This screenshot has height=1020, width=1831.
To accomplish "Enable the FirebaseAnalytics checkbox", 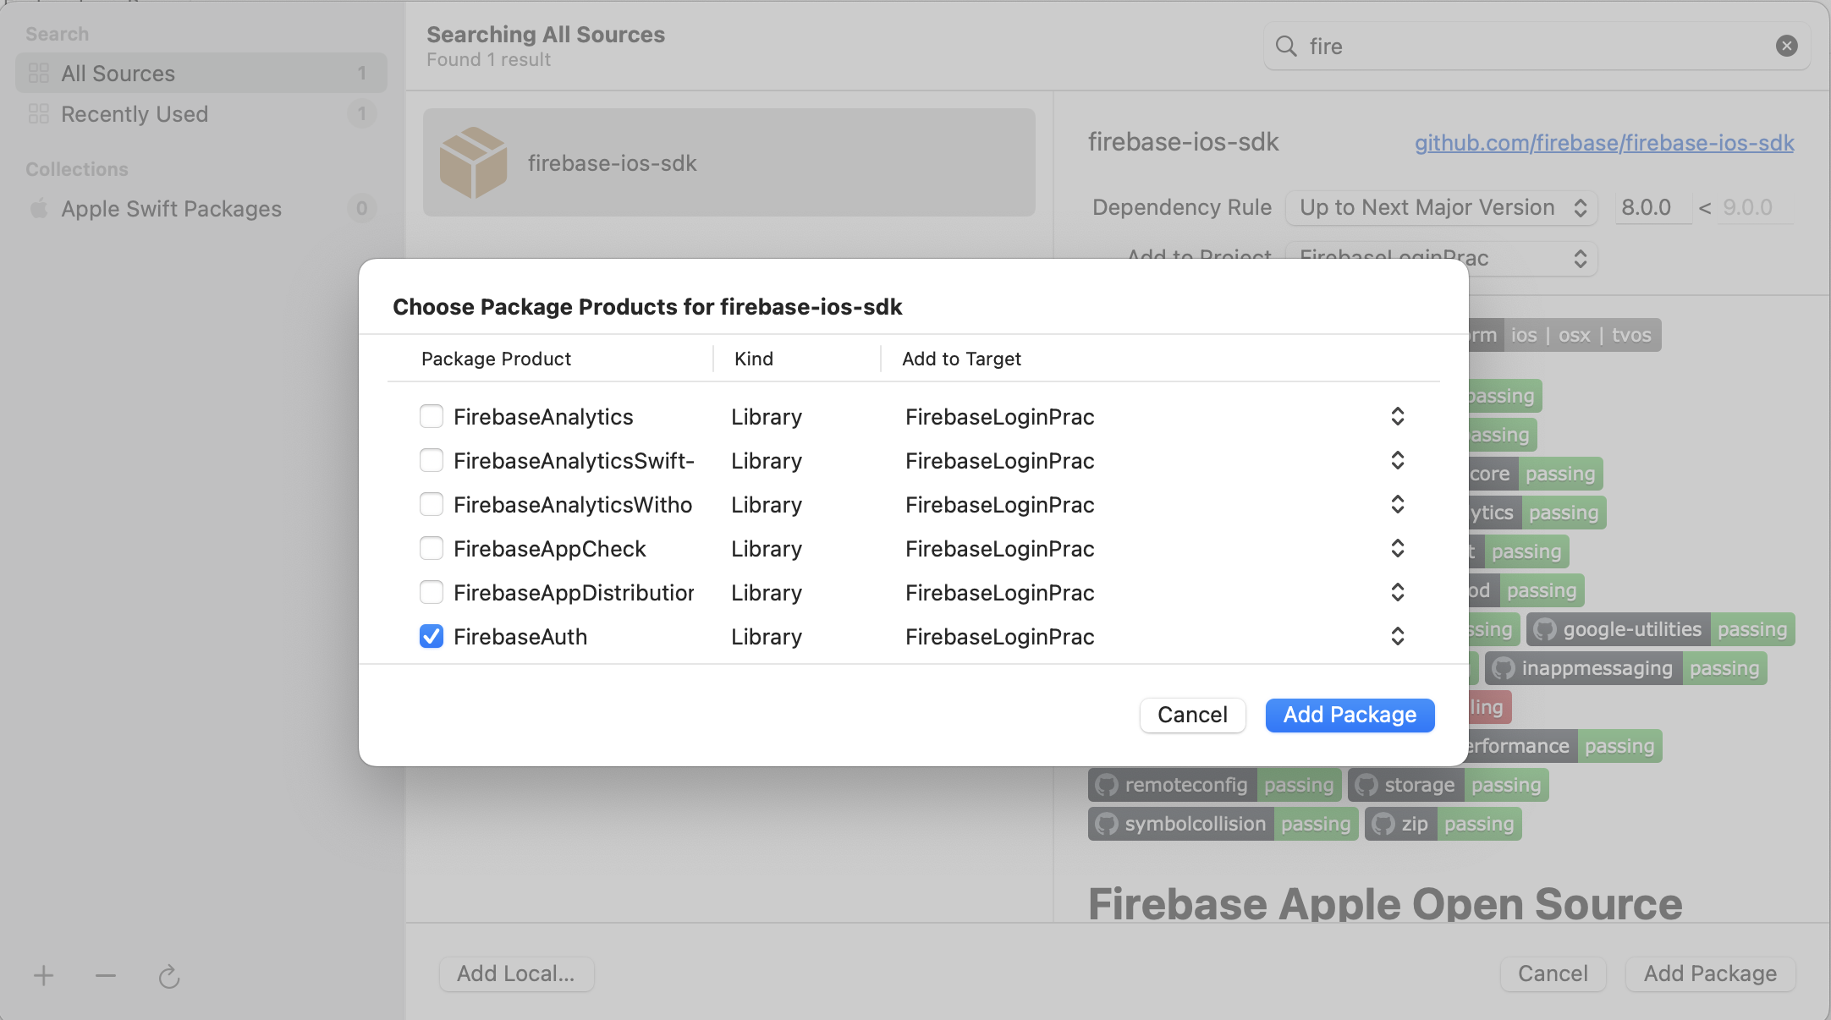I will (x=432, y=416).
